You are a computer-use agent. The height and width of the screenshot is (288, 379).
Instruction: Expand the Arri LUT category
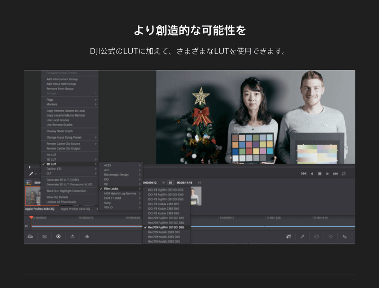coord(121,170)
